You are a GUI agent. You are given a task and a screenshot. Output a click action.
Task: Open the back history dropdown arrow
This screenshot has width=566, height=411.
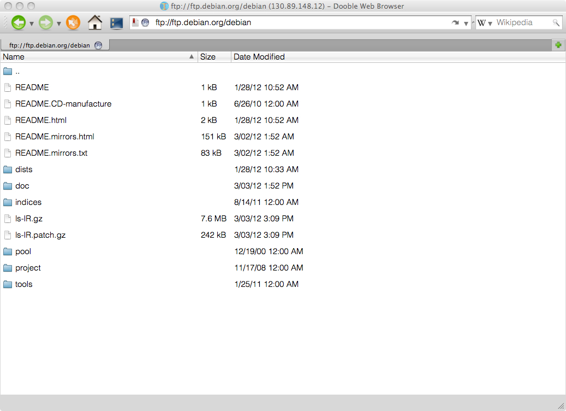point(32,24)
